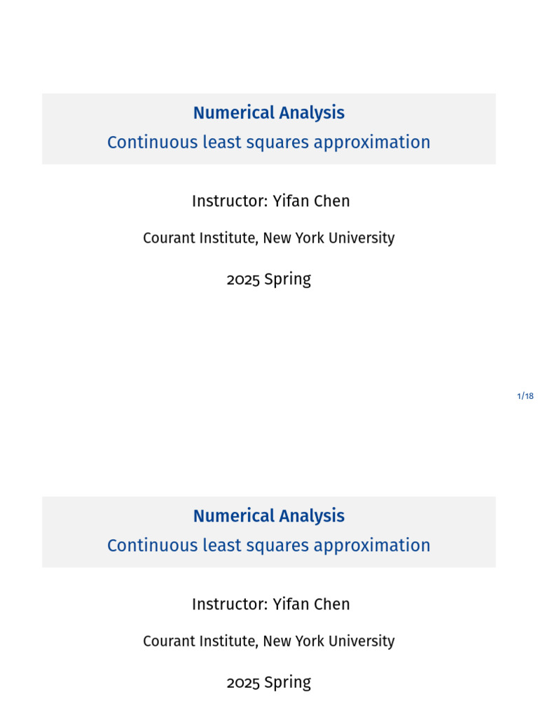Select 'Continuous least squares approximation' on second slide
The height and width of the screenshot is (718, 538).
pos(269,546)
